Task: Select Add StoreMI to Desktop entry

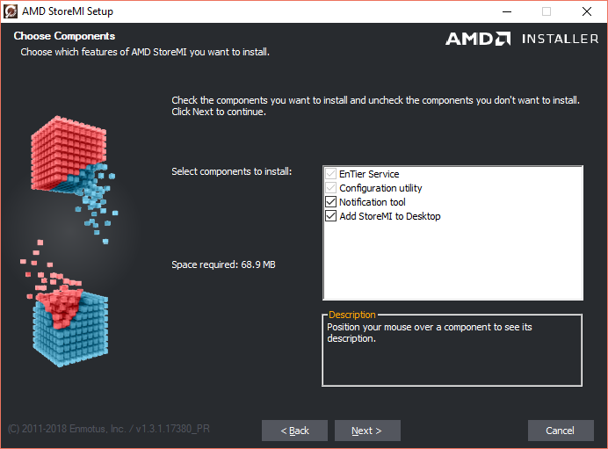Action: point(390,216)
